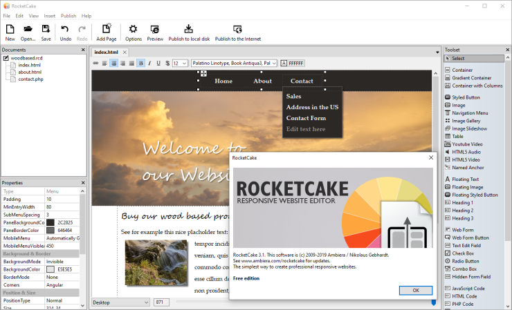512x310 pixels.
Task: Choose the Check Box tool
Action: [463, 253]
